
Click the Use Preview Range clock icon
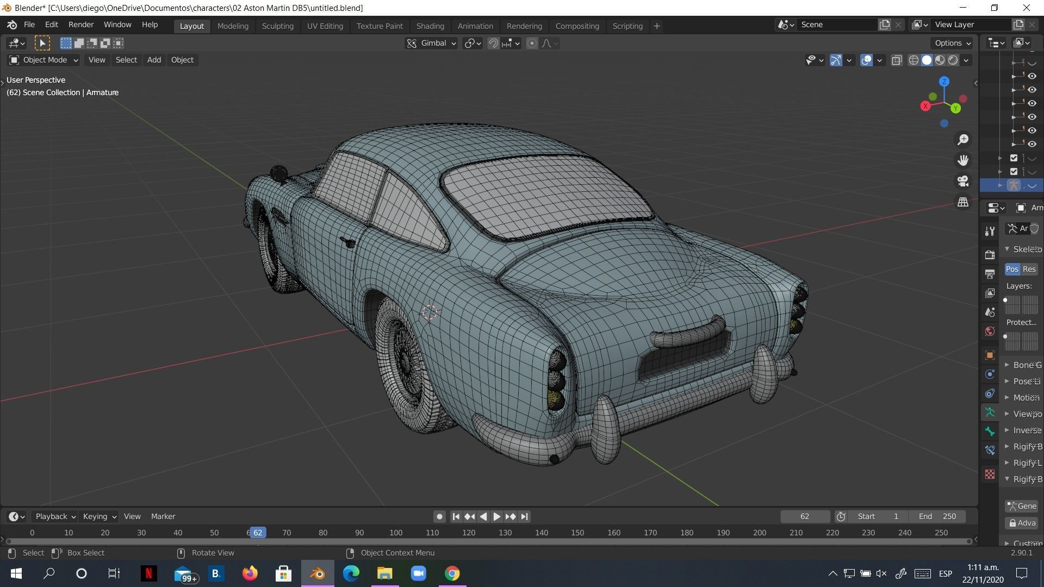tap(841, 516)
